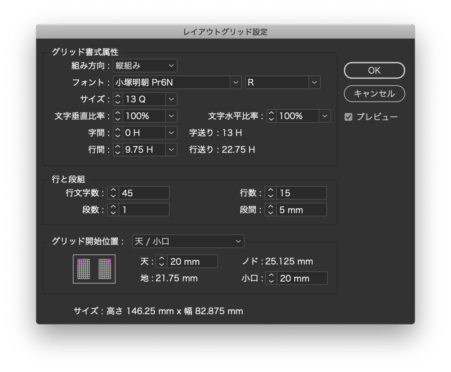Click the grid start position page thumbnail
Image resolution: width=451 pixels, height=372 pixels.
pyautogui.click(x=94, y=269)
